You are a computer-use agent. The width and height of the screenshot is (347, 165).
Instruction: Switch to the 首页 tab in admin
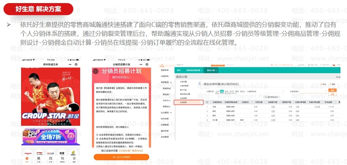(x=179, y=70)
